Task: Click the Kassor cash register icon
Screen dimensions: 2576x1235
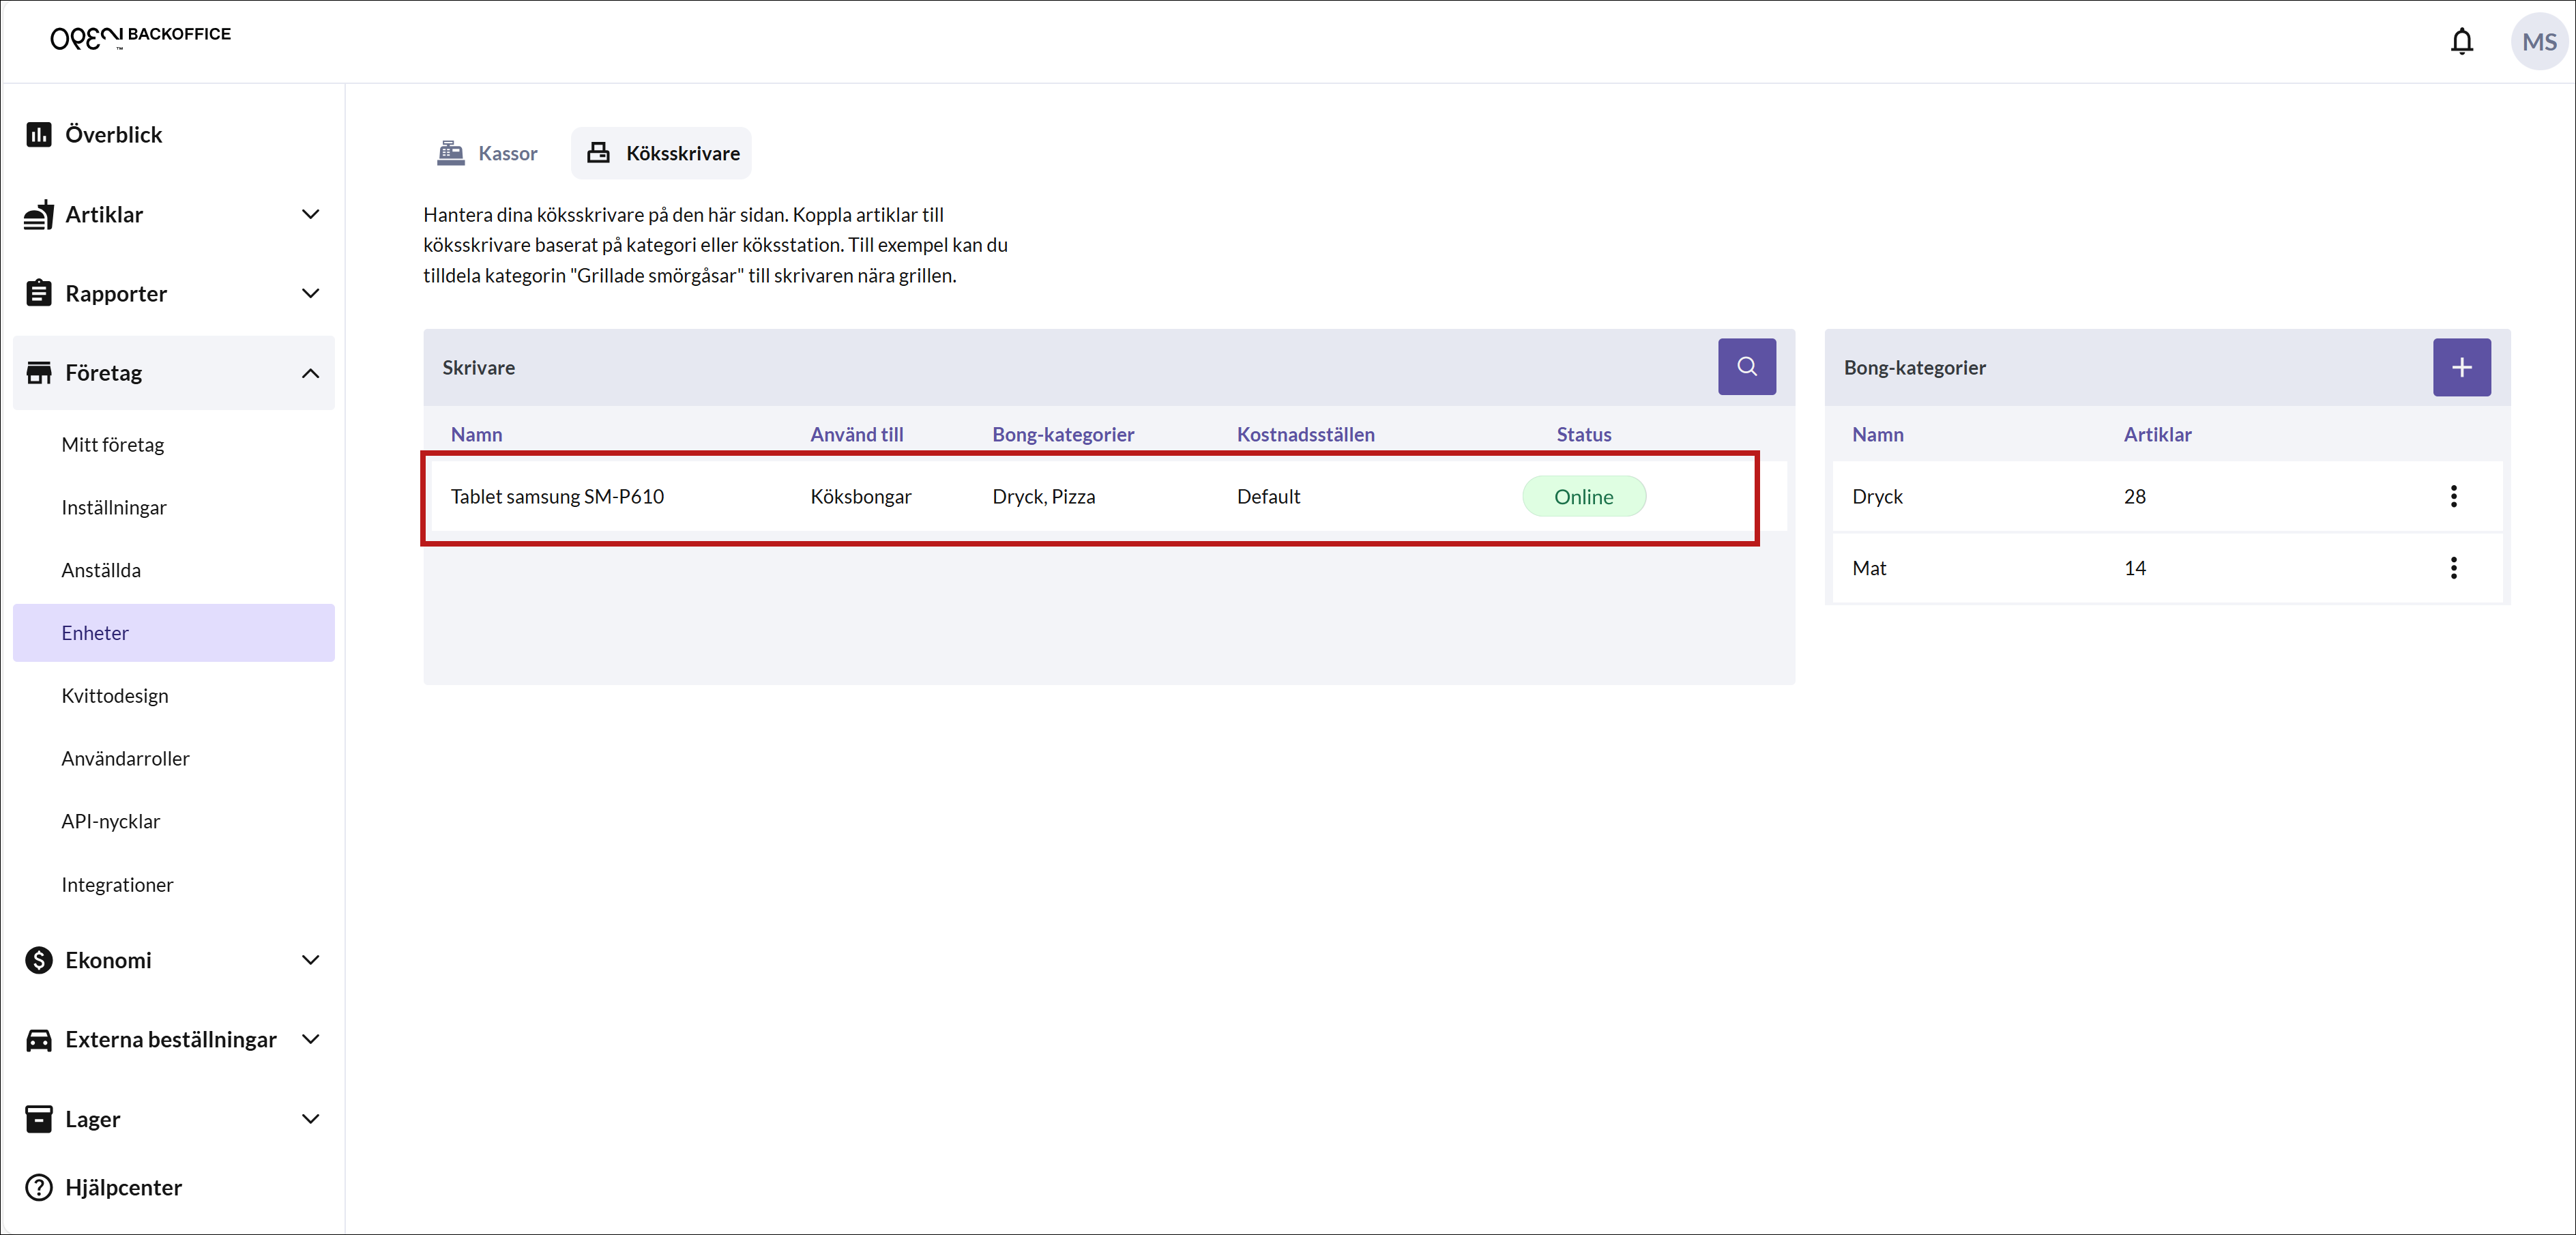Action: [x=451, y=153]
